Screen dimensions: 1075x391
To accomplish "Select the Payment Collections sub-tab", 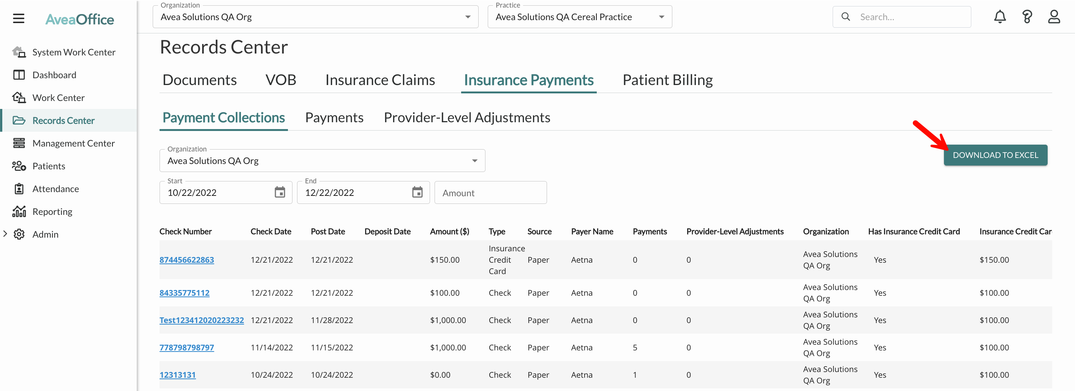I will (223, 118).
